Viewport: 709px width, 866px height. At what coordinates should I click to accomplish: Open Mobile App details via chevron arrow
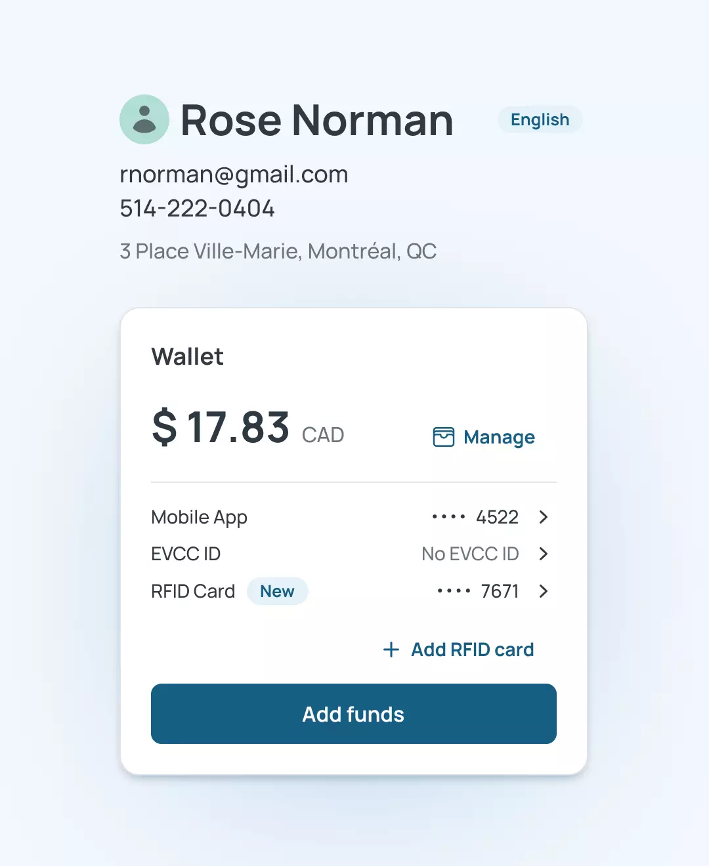click(x=543, y=517)
